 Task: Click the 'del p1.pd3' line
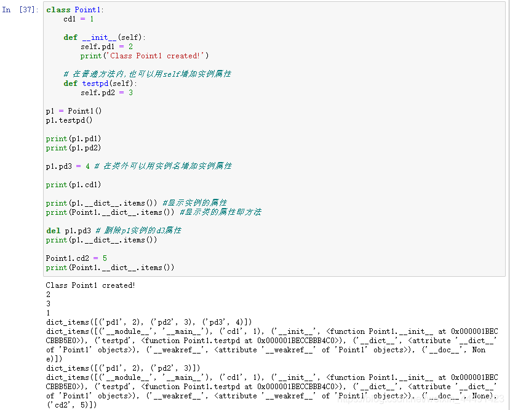point(114,231)
